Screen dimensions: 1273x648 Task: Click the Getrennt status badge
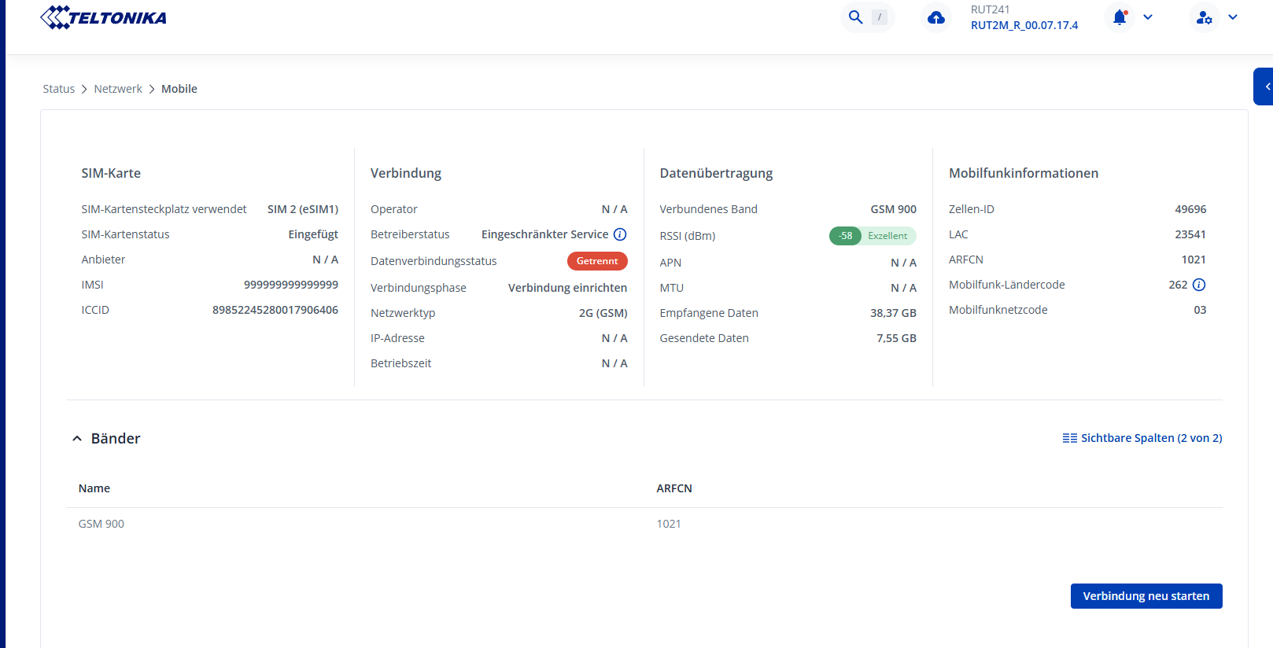596,261
